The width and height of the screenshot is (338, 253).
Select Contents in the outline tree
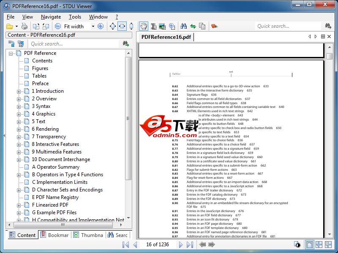42,61
